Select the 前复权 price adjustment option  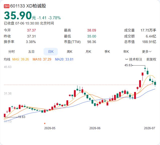151,59
